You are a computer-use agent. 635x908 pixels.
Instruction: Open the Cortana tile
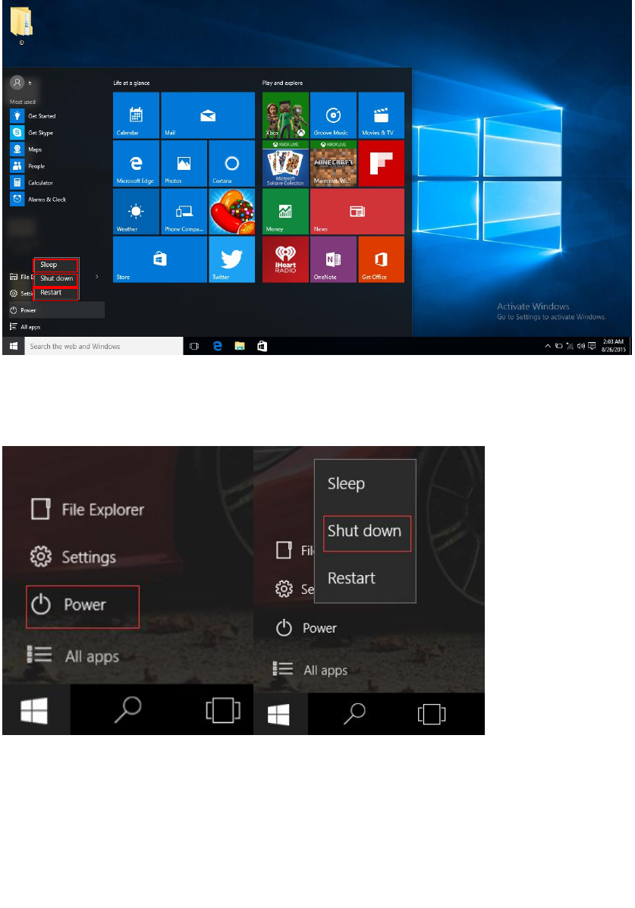click(231, 163)
